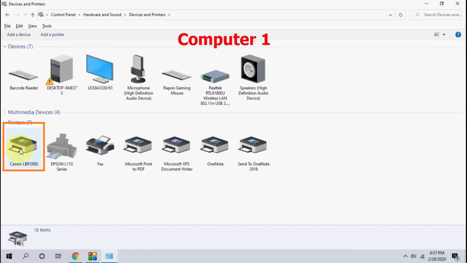Click the Add a device link

tap(19, 34)
